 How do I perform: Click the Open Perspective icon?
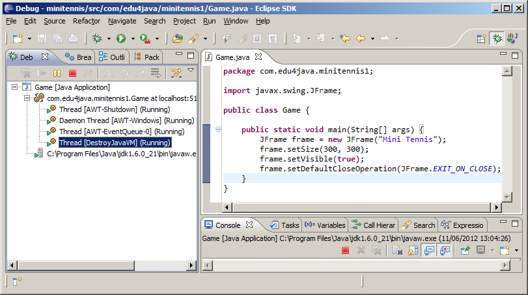tap(482, 38)
